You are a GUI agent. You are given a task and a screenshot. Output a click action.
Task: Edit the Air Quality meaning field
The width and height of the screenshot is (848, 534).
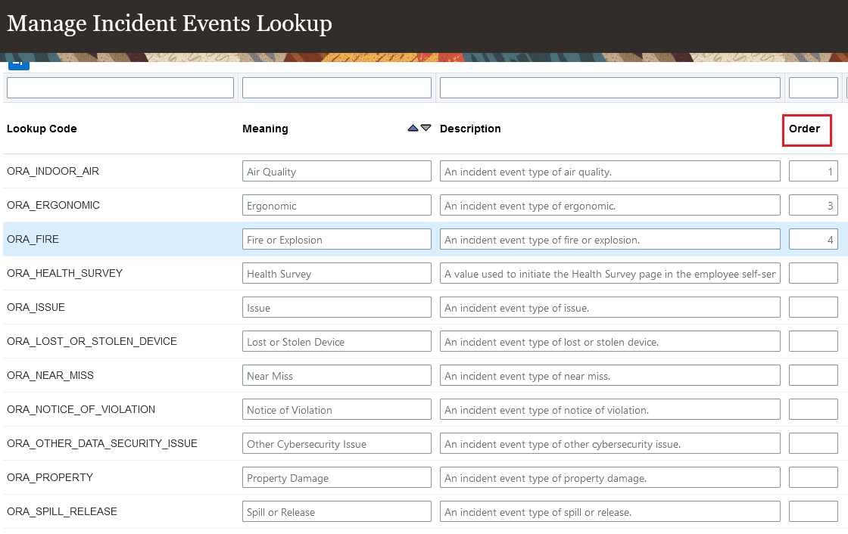[x=336, y=172]
